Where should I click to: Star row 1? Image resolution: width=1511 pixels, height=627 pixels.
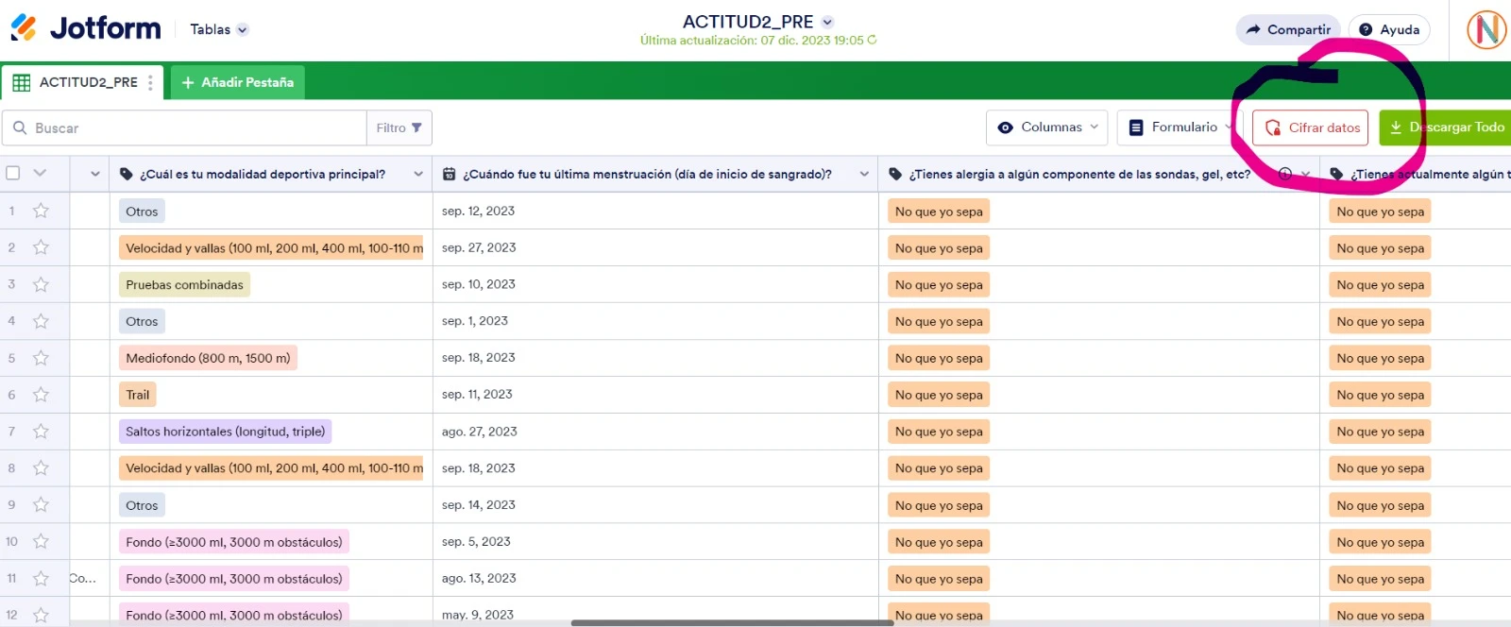[x=41, y=211]
